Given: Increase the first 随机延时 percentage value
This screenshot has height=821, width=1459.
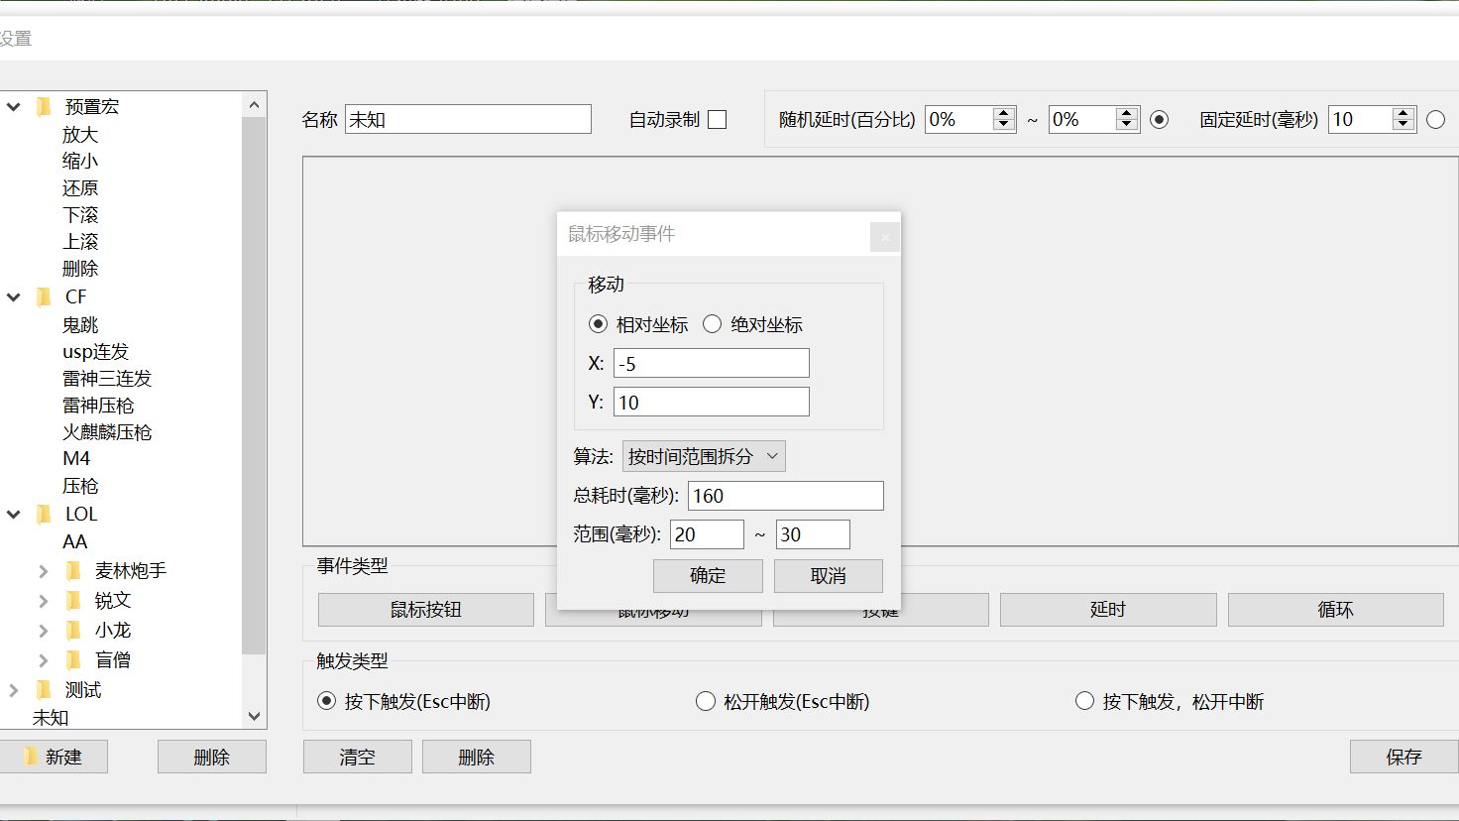Looking at the screenshot, I should pos(1004,113).
